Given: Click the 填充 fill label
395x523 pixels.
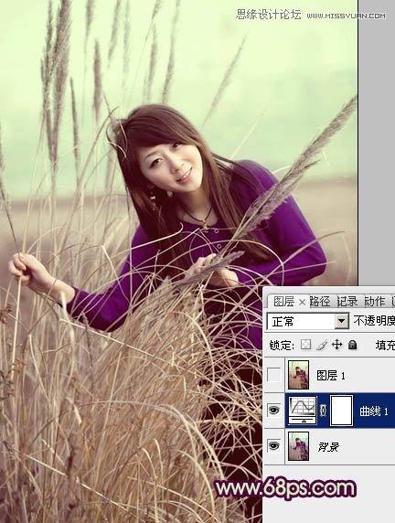Looking at the screenshot, I should click(385, 346).
